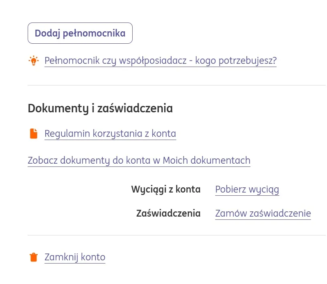This screenshot has height=284, width=327.
Task: Download account statement using Pobierz wyciąg
Action: point(247,189)
